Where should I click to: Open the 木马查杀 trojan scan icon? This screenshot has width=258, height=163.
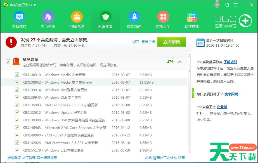(48, 17)
